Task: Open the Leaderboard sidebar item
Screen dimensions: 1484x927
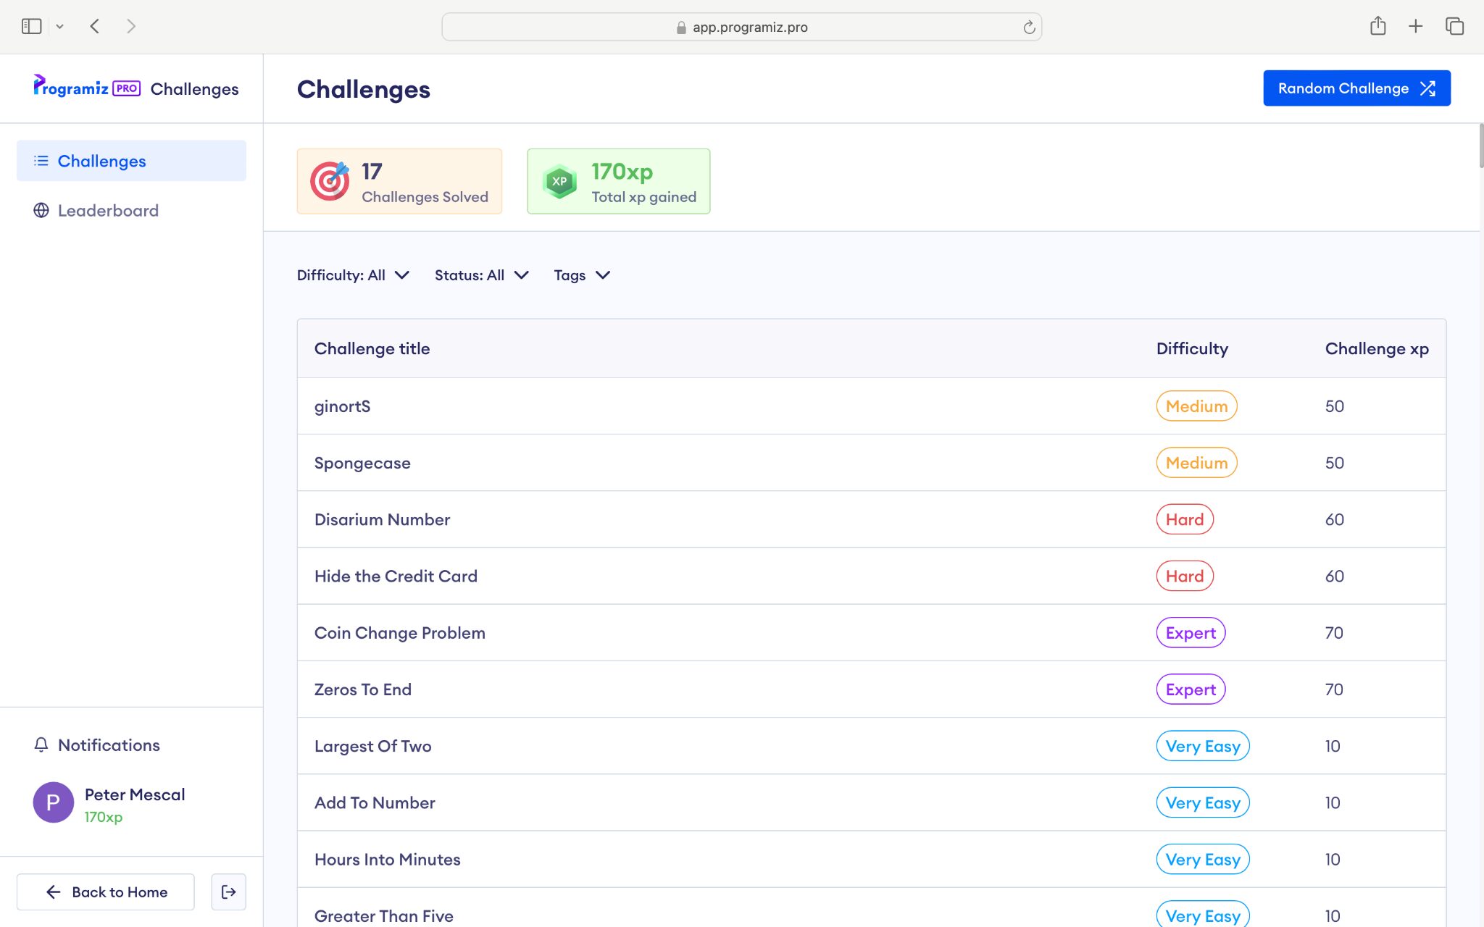Action: click(108, 211)
